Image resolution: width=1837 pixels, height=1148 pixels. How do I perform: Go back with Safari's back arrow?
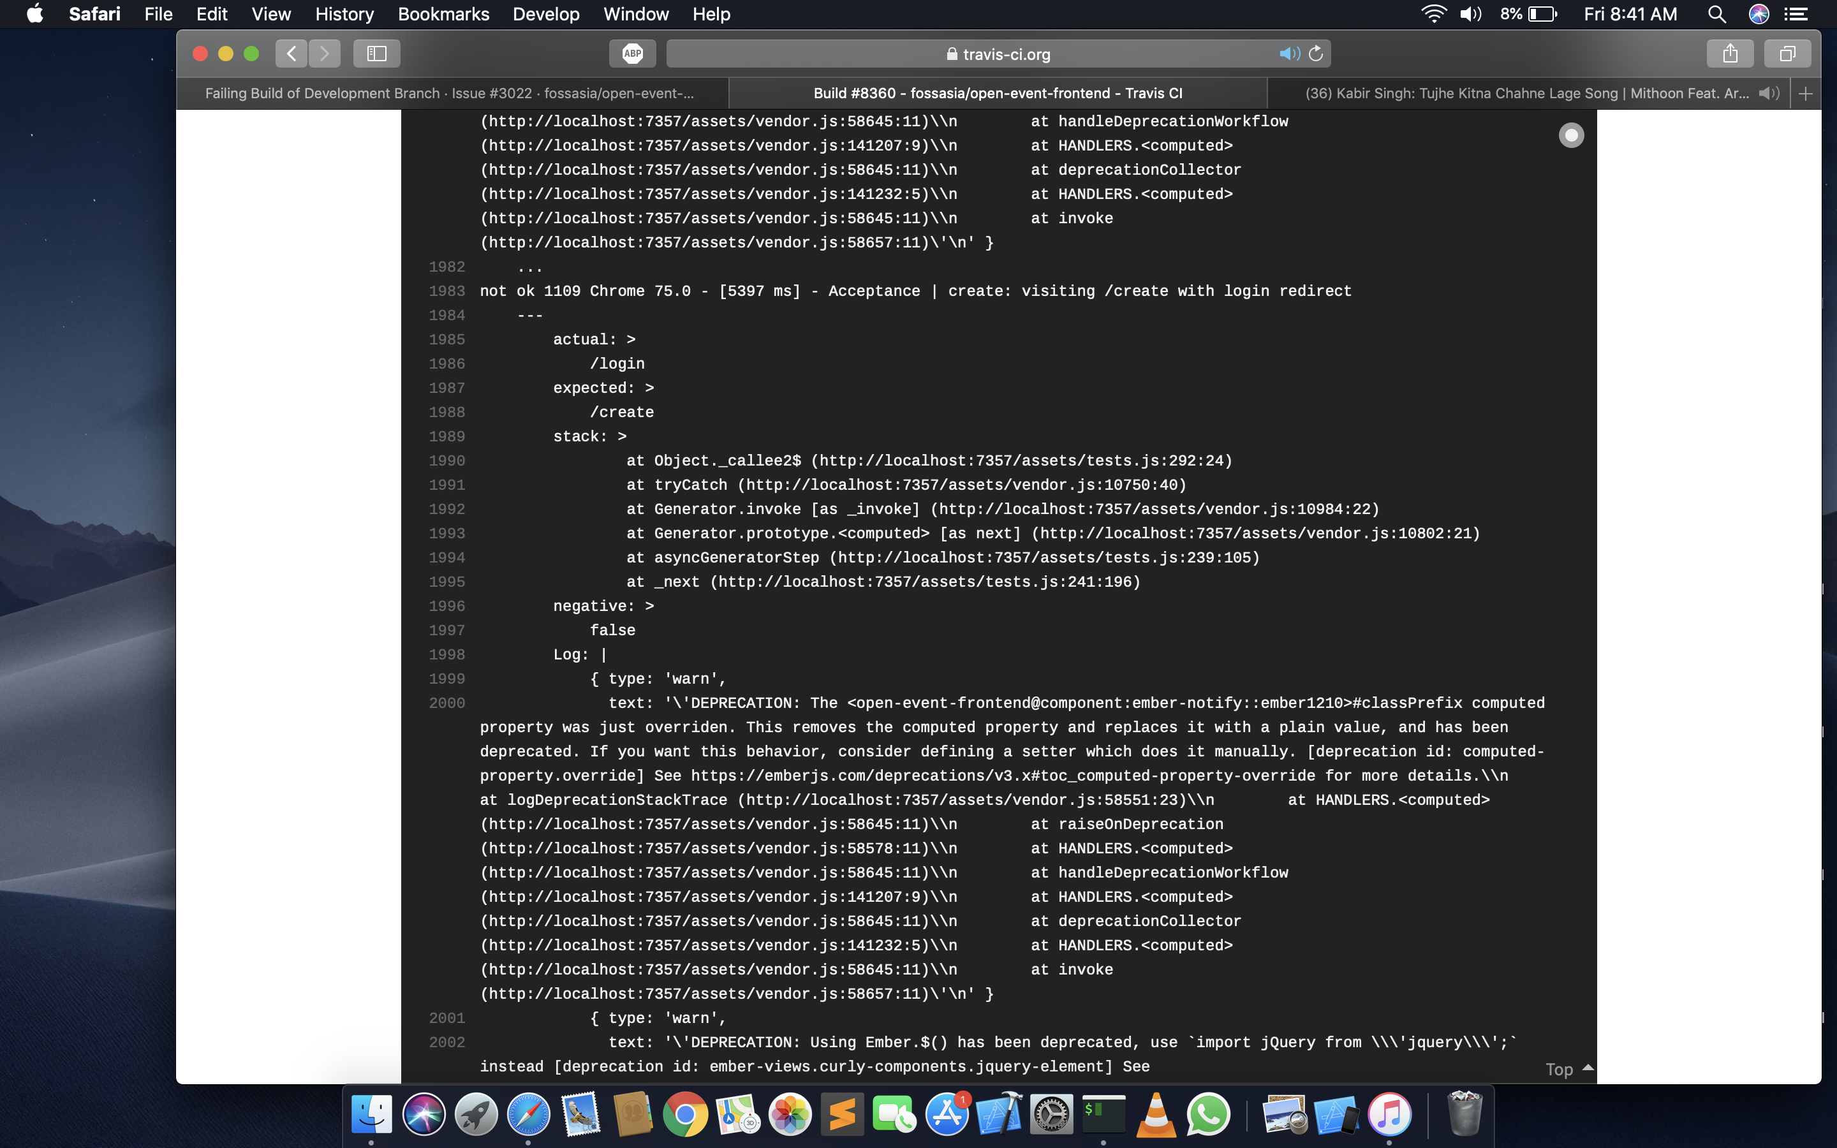pos(291,54)
